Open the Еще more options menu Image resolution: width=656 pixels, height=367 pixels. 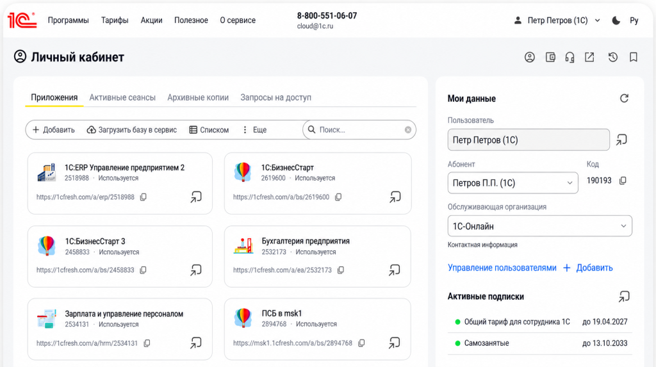pos(254,130)
